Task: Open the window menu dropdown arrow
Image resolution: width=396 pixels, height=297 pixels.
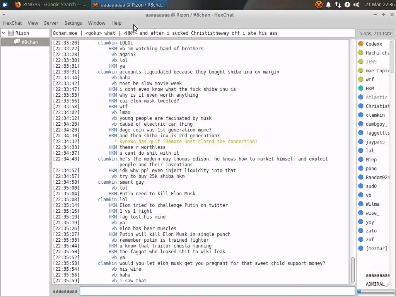Action: click(4, 15)
